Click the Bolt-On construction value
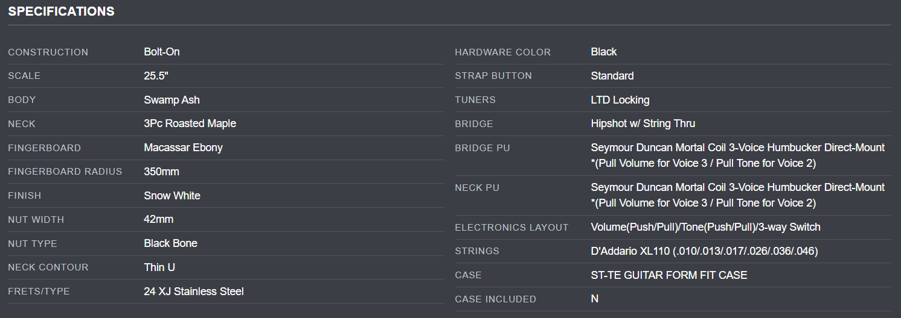 (162, 52)
